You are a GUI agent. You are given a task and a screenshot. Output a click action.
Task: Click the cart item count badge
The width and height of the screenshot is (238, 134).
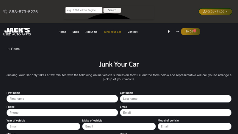coord(195,31)
